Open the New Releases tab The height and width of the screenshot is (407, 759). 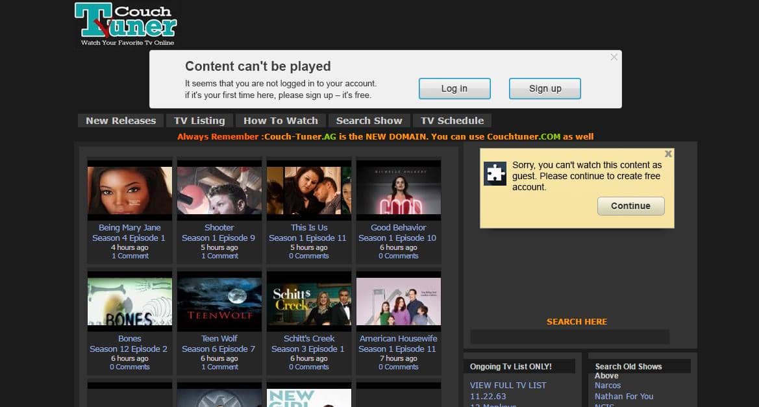click(121, 121)
